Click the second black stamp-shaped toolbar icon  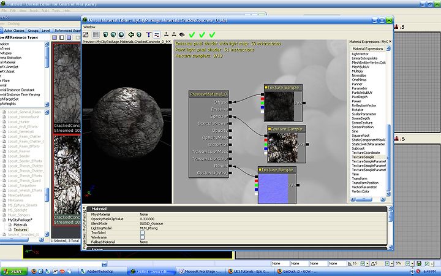[174, 34]
